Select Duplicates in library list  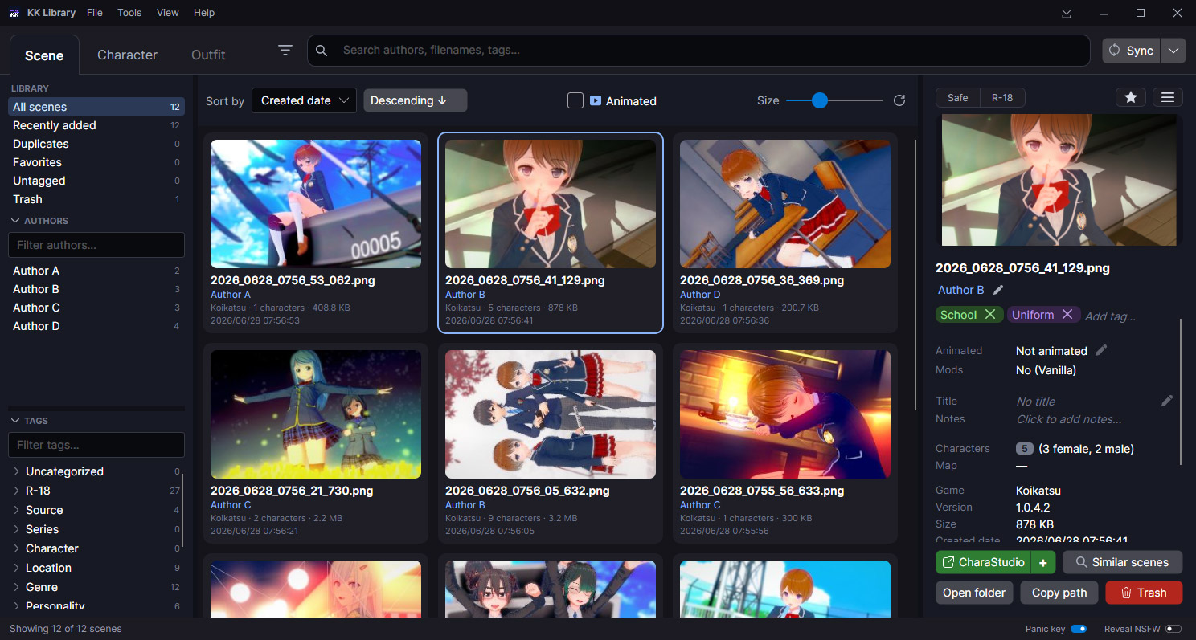pos(96,144)
